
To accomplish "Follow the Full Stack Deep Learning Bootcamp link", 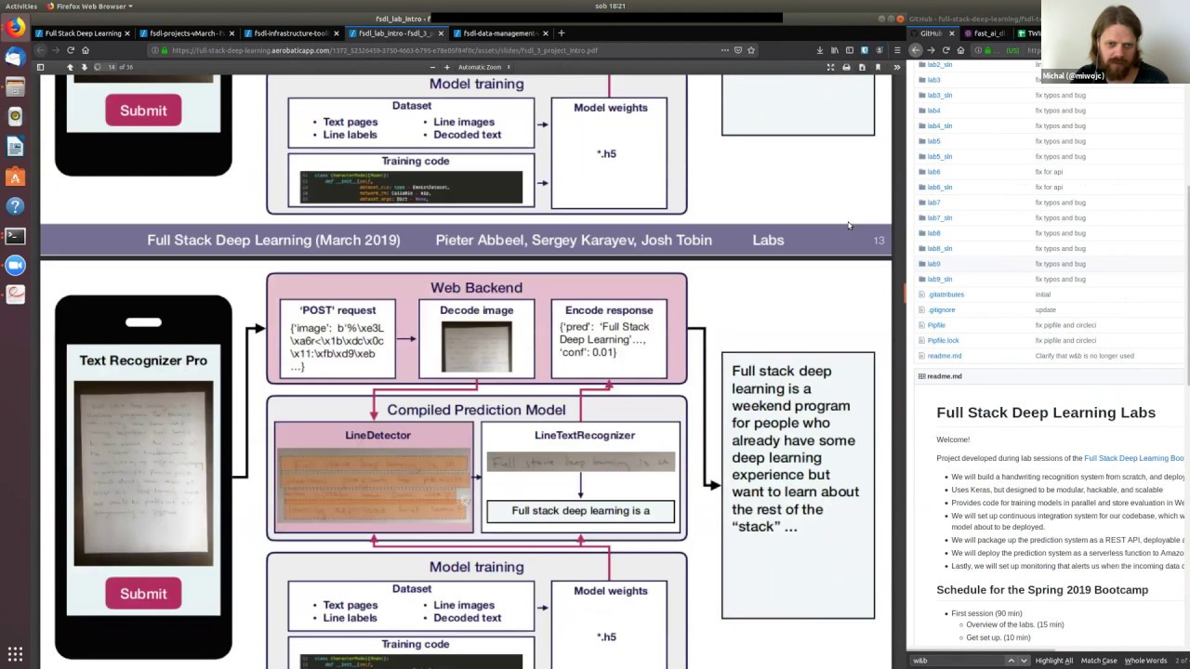I will coord(1134,458).
